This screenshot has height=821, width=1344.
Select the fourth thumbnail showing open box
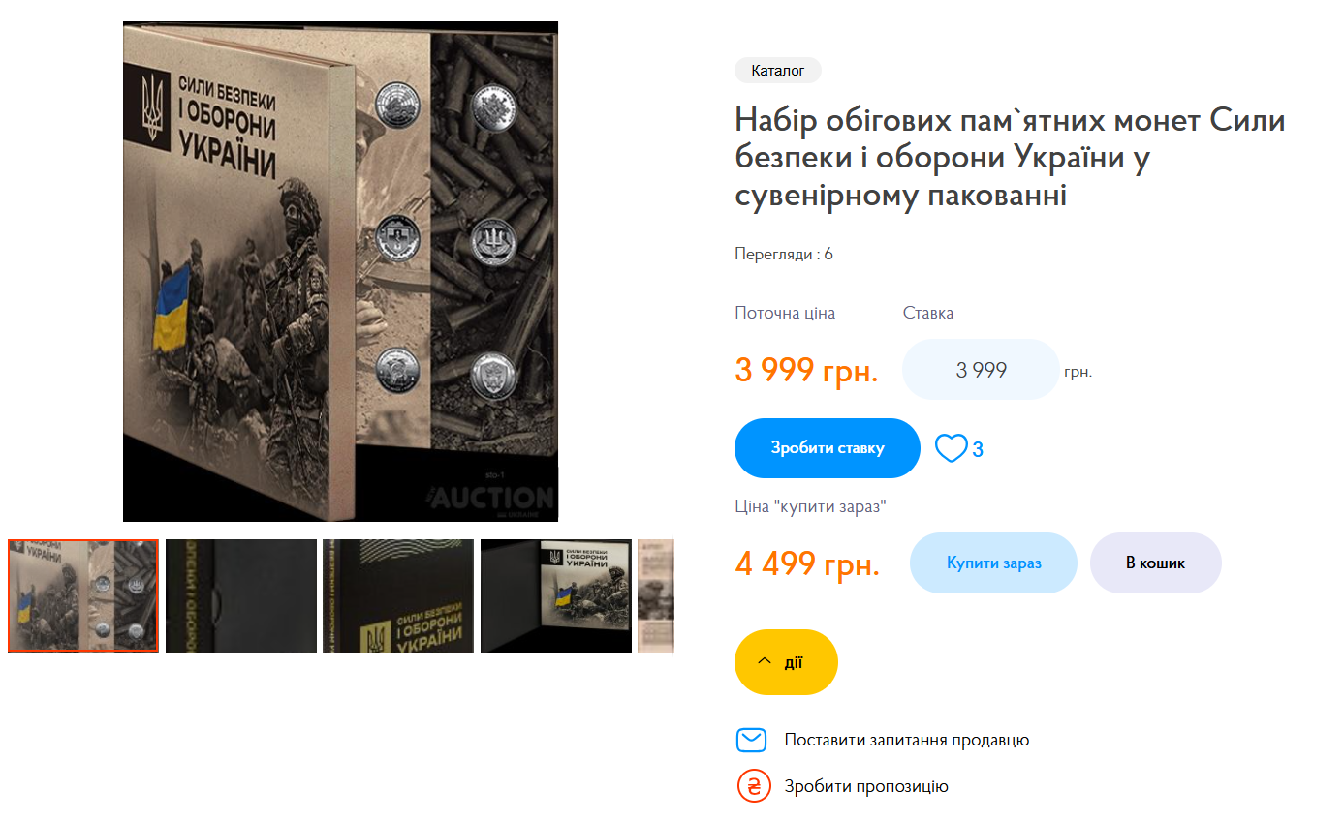556,595
